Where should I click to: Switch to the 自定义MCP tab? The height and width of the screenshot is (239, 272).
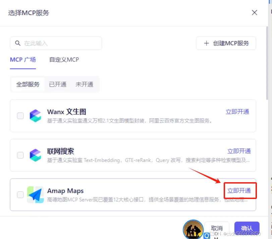click(64, 60)
